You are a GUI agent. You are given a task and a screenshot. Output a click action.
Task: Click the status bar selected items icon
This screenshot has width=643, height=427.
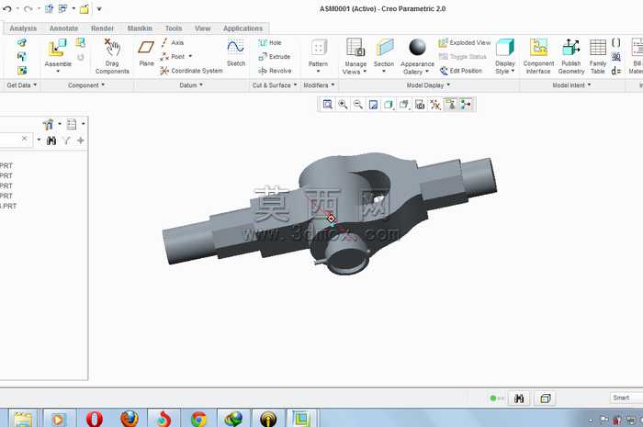click(x=545, y=399)
